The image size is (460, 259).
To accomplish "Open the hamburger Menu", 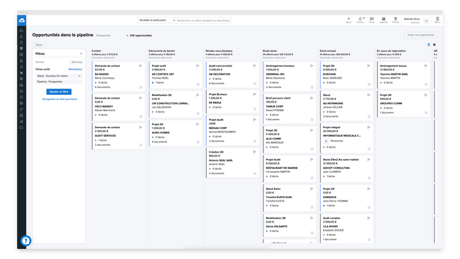I will tap(437, 20).
